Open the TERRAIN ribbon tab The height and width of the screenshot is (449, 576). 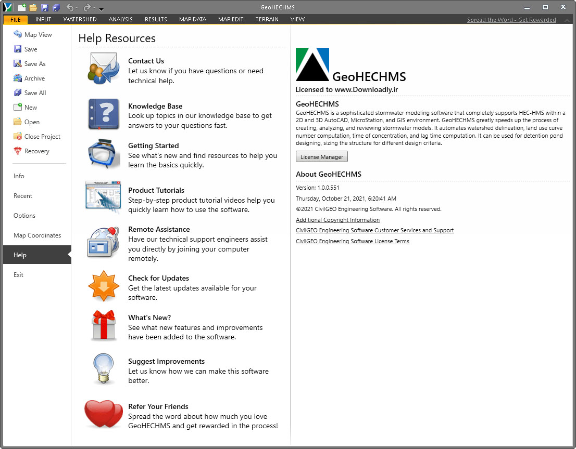pyautogui.click(x=267, y=19)
